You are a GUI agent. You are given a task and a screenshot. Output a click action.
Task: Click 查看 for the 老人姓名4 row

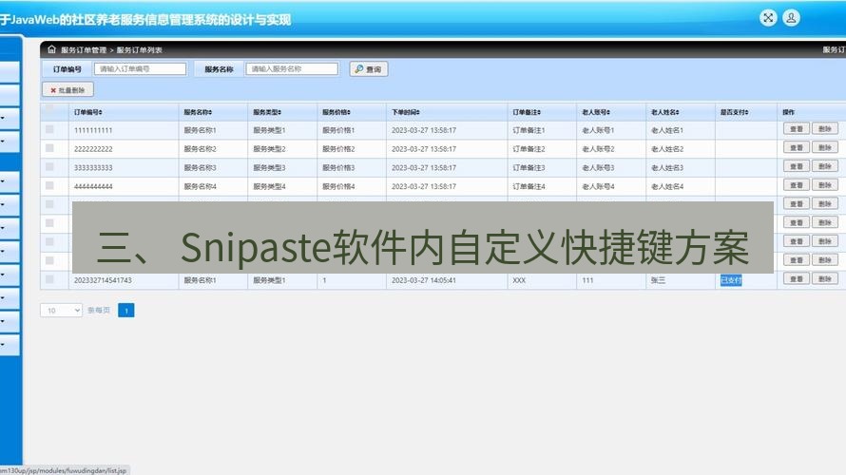797,185
